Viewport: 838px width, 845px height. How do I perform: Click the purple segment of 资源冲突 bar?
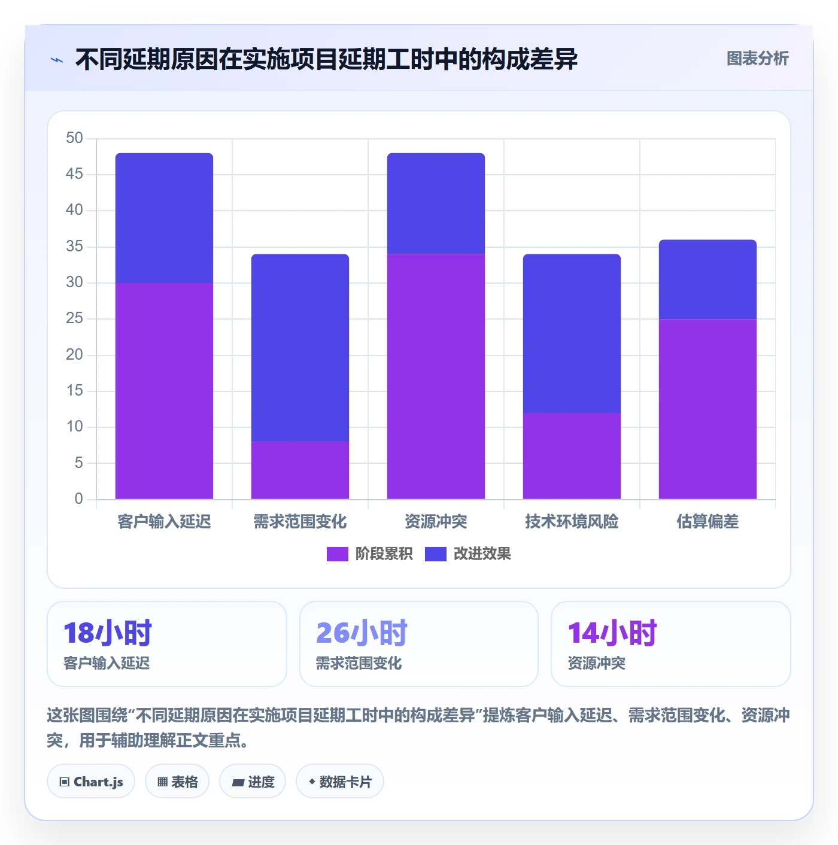click(x=436, y=376)
